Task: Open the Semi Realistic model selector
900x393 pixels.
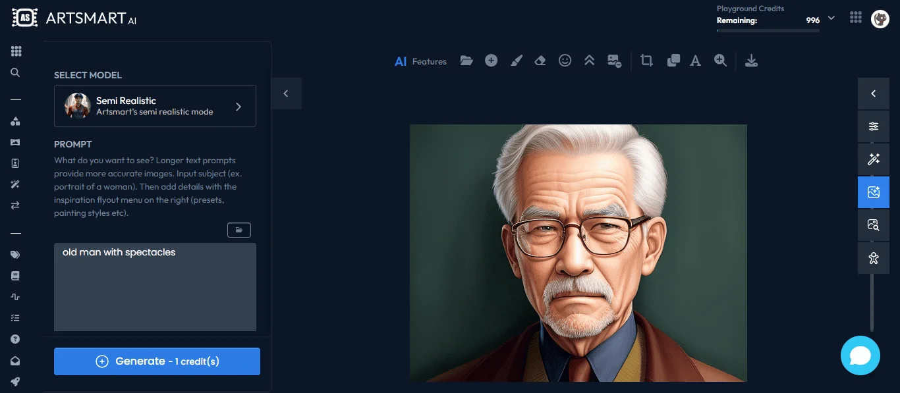Action: coord(155,106)
